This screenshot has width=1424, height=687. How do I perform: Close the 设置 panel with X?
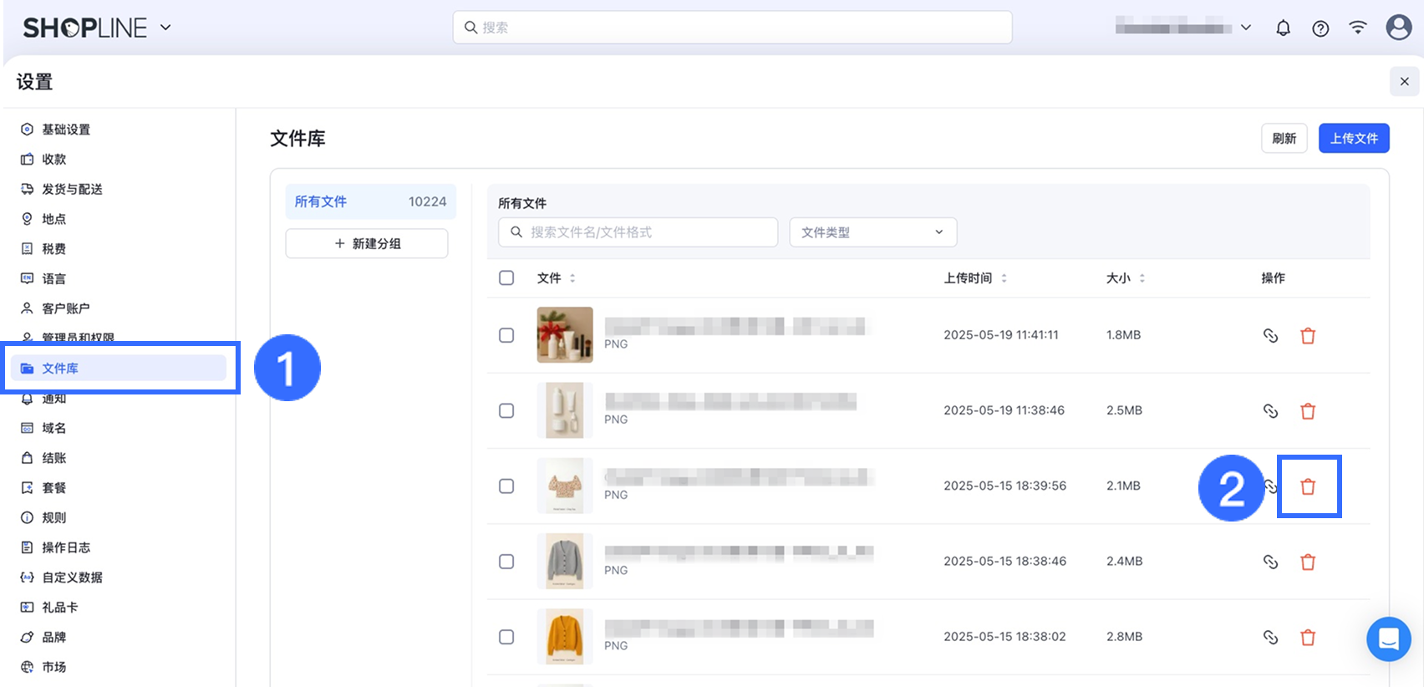coord(1404,81)
